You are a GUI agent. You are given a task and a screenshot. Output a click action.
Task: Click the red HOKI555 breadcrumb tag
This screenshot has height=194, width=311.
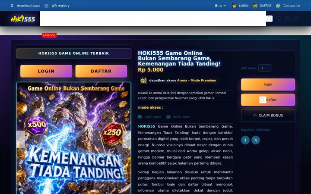tap(49, 35)
